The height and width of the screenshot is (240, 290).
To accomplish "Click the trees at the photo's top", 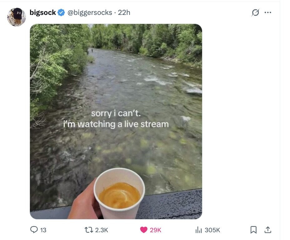I will [x=147, y=37].
